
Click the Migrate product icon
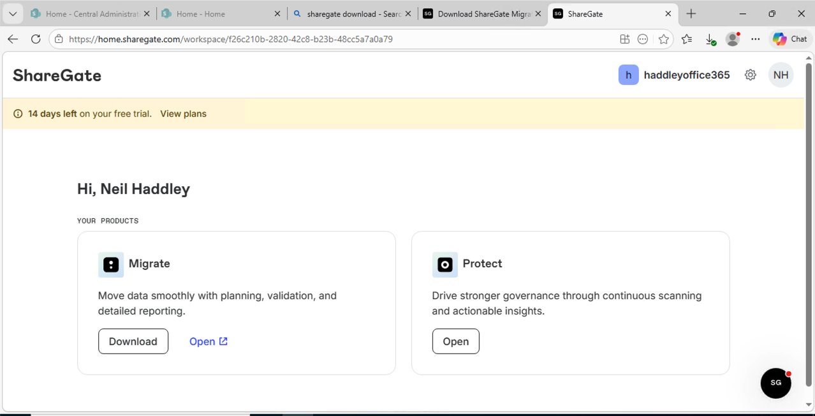tap(111, 265)
